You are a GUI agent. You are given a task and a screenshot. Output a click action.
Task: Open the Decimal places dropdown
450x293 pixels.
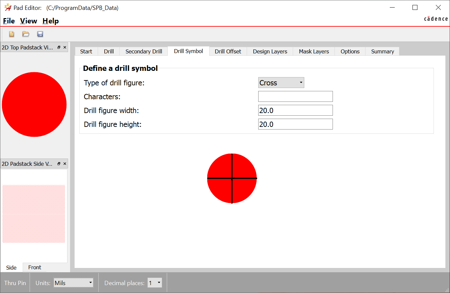point(155,283)
